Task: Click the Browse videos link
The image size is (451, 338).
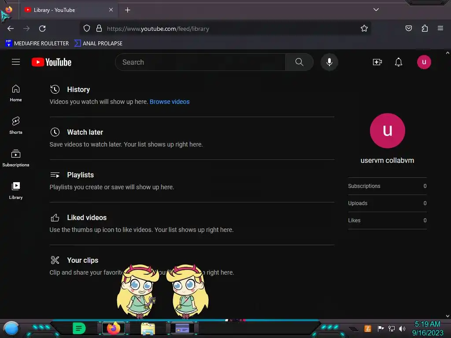Action: tap(170, 102)
